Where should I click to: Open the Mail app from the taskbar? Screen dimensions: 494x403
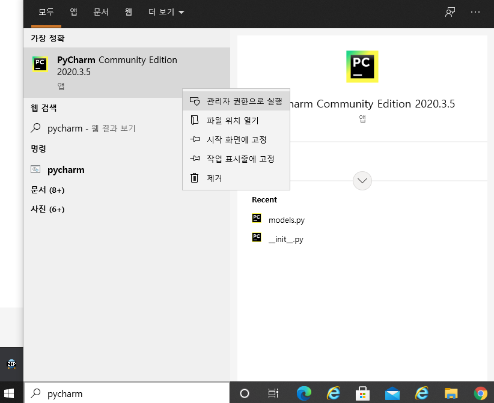pos(392,393)
